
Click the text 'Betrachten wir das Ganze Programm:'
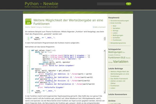(40, 47)
